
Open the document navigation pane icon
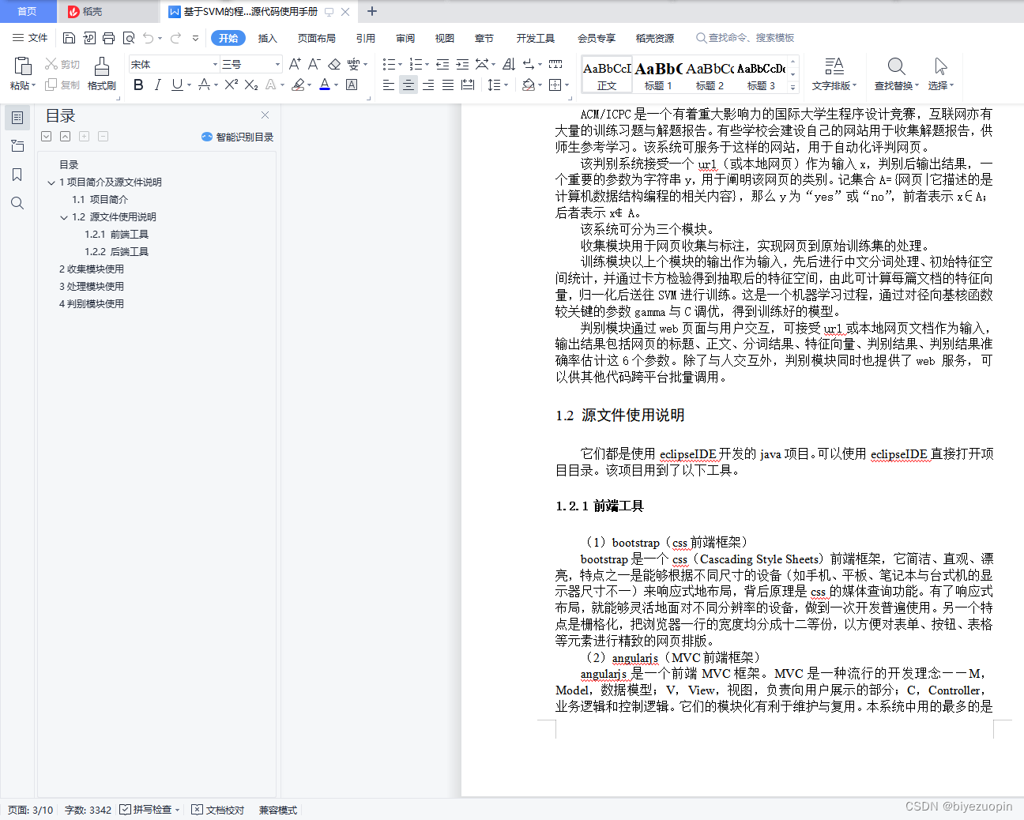click(17, 117)
